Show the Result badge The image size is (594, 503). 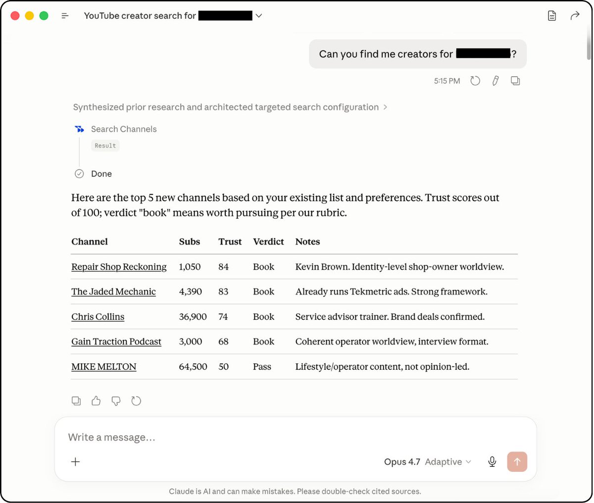pyautogui.click(x=105, y=146)
